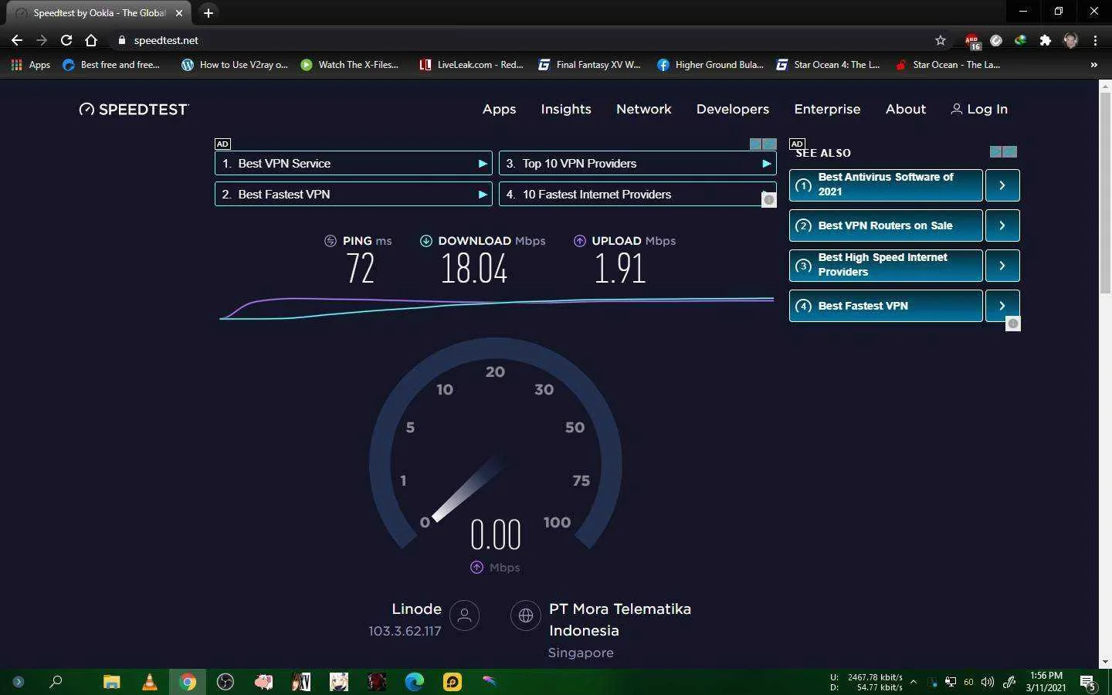The image size is (1112, 695).
Task: Open the 'Final Fantasy XV W...' bookmark
Action: tap(590, 65)
